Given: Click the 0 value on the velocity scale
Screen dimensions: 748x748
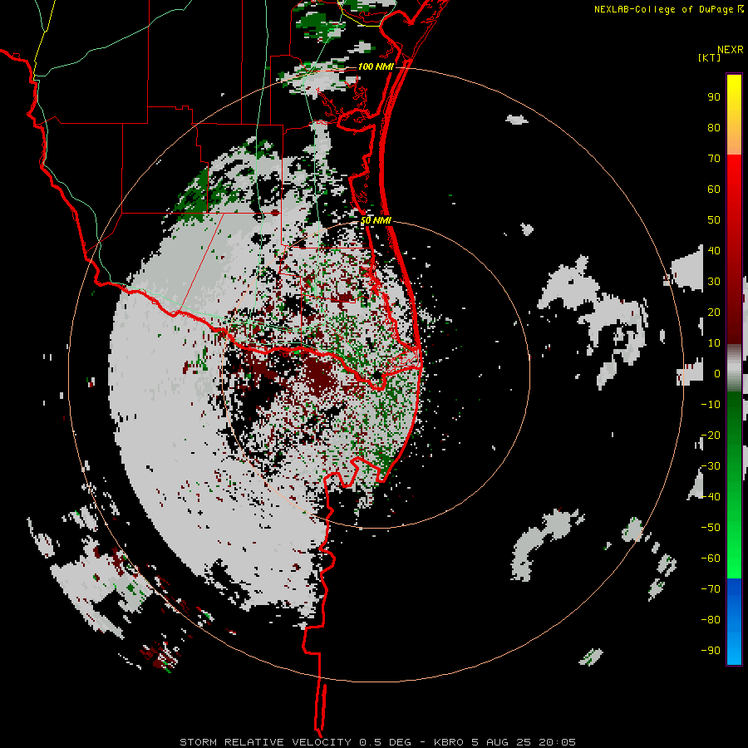Looking at the screenshot, I should point(717,374).
